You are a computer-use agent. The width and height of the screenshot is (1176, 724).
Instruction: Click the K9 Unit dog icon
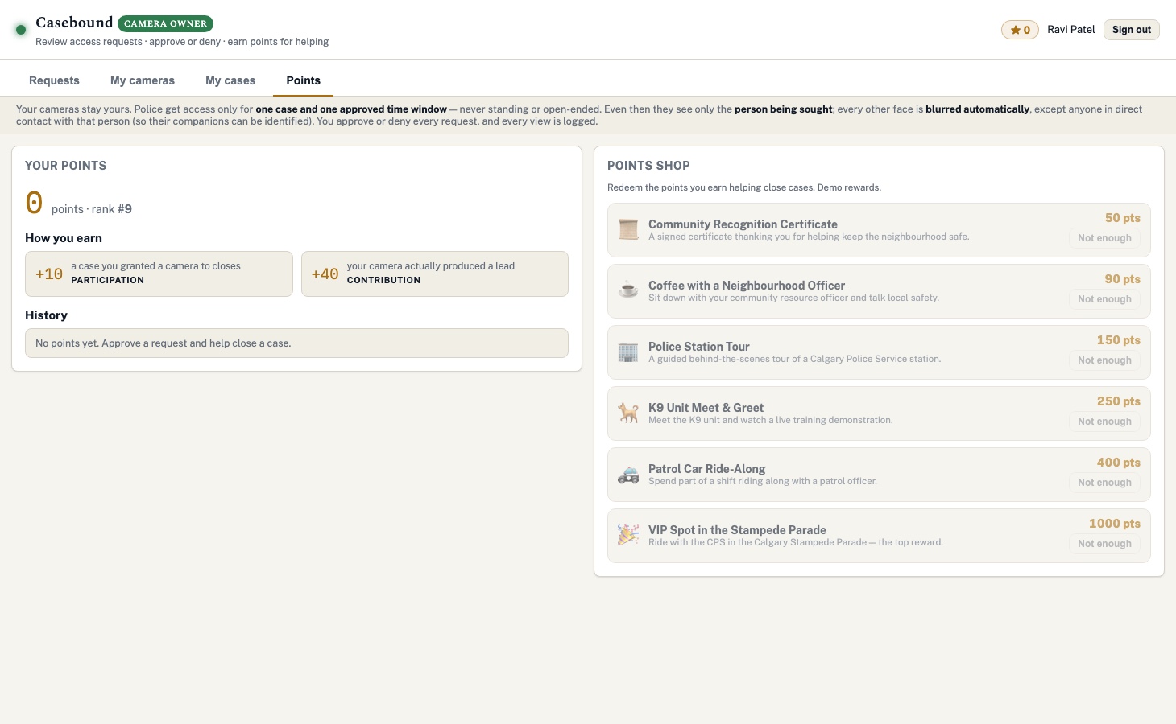pyautogui.click(x=628, y=413)
